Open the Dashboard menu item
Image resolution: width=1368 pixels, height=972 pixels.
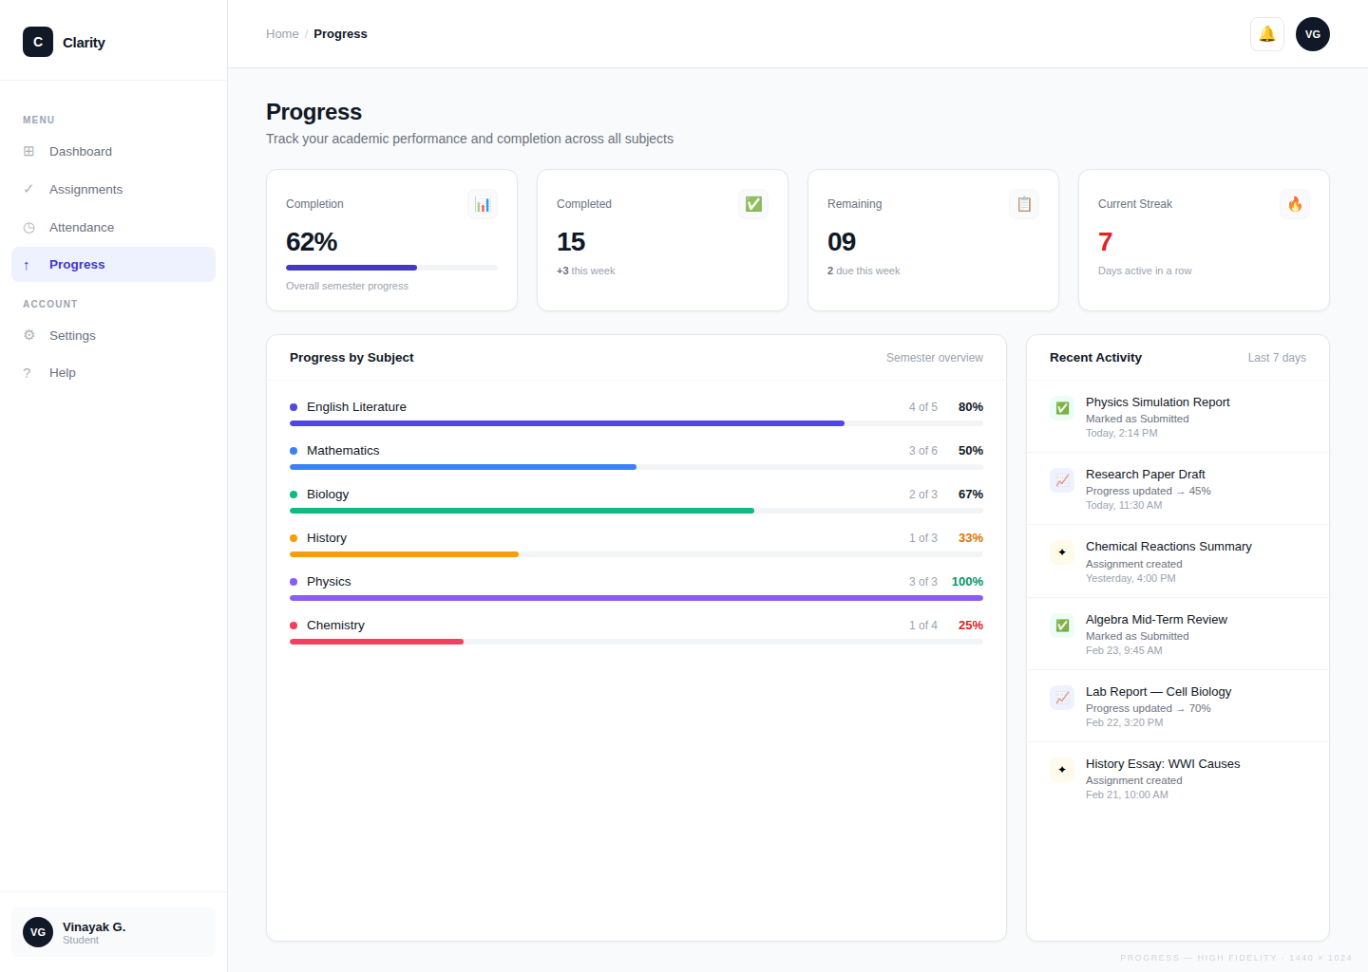click(80, 151)
